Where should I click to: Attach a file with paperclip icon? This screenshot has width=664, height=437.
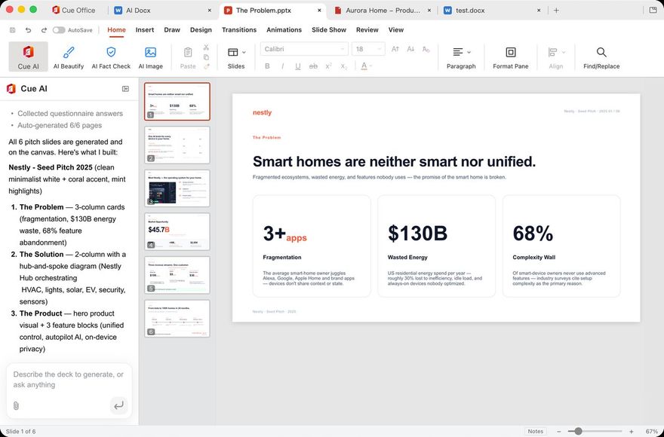click(x=16, y=405)
